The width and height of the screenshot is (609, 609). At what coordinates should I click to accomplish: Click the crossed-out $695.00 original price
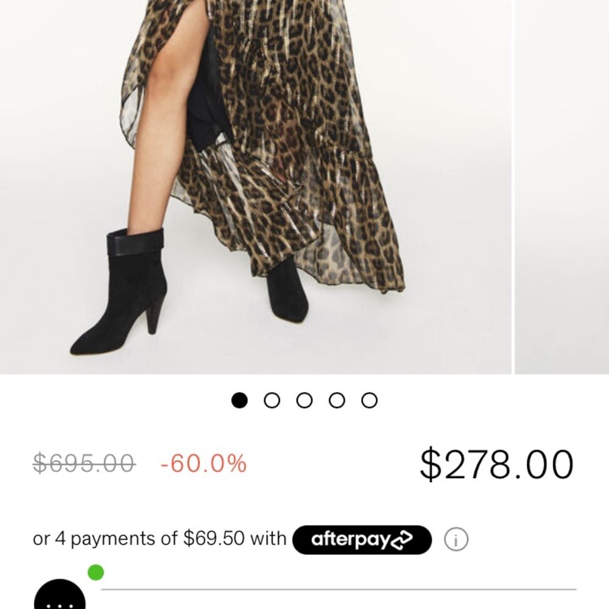tap(84, 464)
